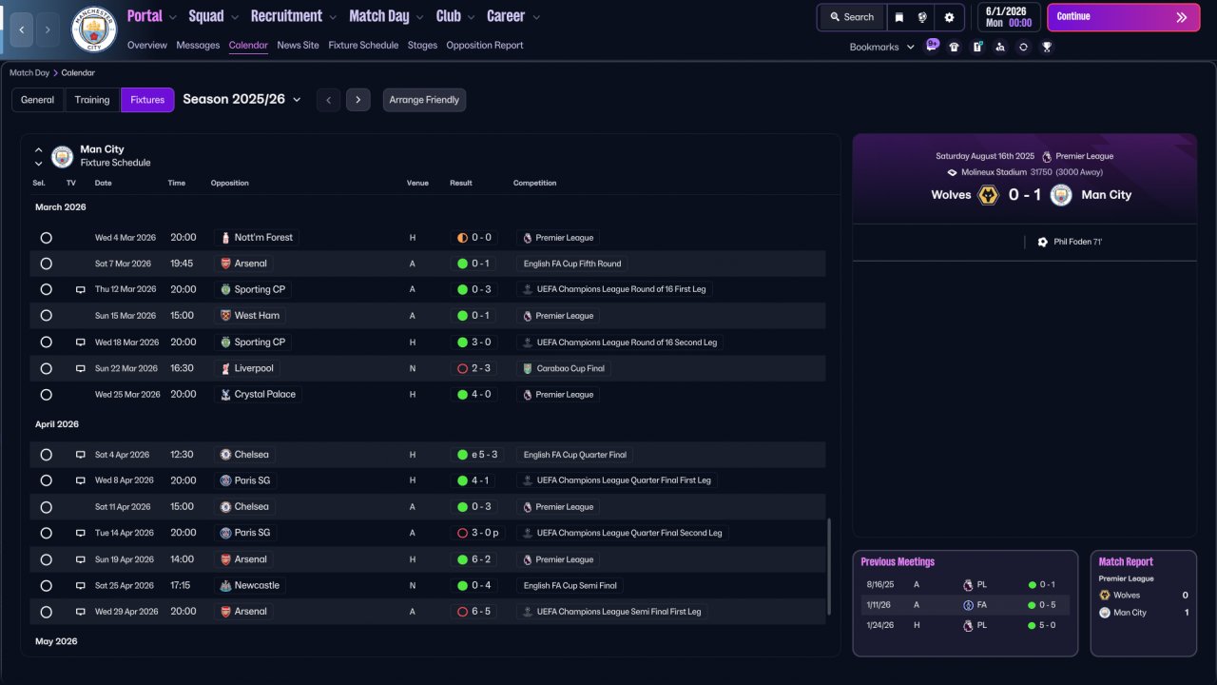
Task: Click the Arrange Friendly button
Action: pos(424,100)
